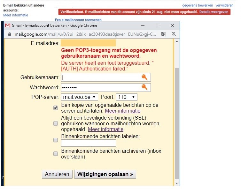Click the 'Geen POP3-toegang' error heading

(x=109, y=53)
